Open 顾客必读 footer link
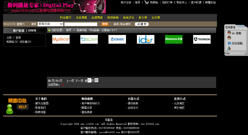The height and width of the screenshot is (135, 248). point(87,108)
